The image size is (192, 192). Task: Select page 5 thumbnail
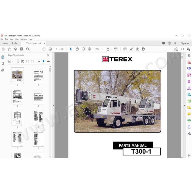[17, 118]
